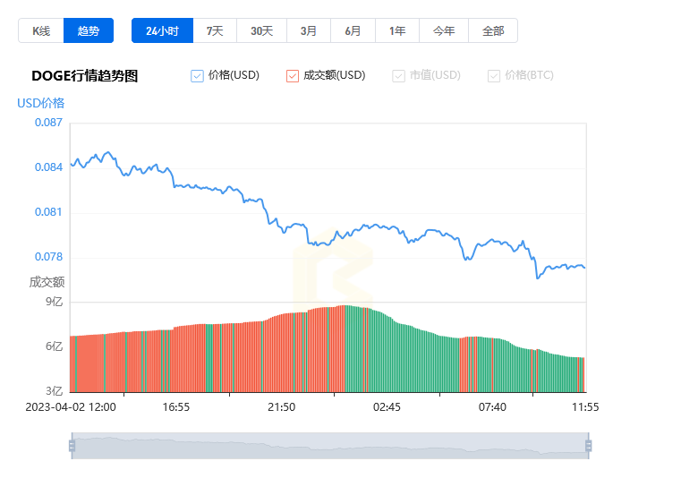Image resolution: width=698 pixels, height=504 pixels.
Task: Choose the 3月 time range
Action: 309,30
